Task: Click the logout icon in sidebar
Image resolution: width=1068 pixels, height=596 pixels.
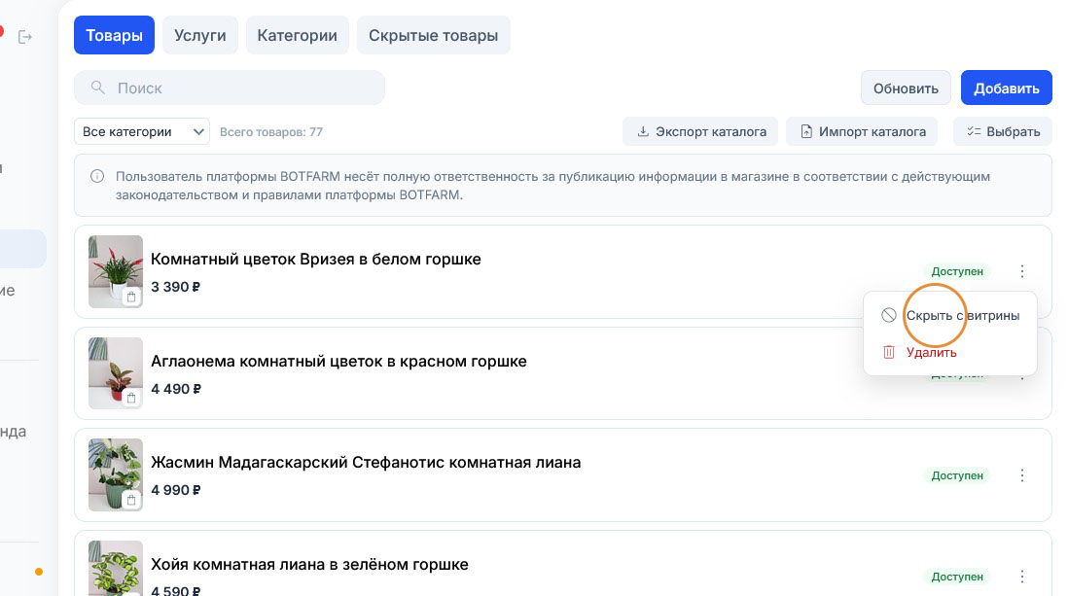Action: [x=25, y=37]
